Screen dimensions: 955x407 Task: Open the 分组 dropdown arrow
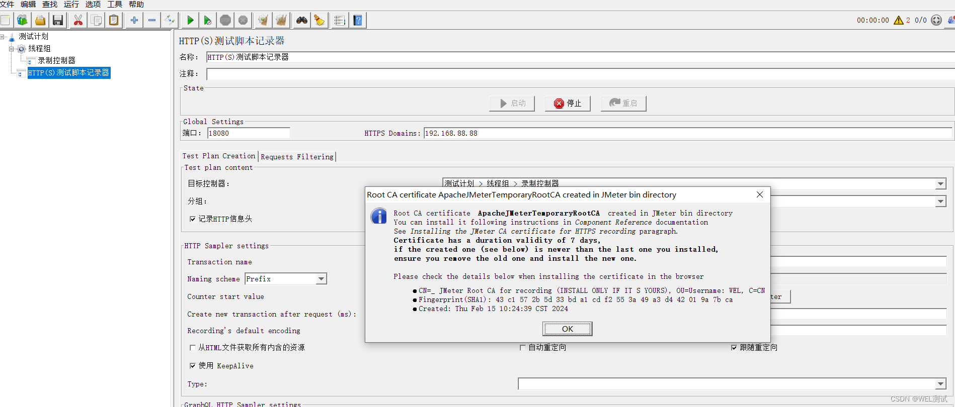coord(940,201)
